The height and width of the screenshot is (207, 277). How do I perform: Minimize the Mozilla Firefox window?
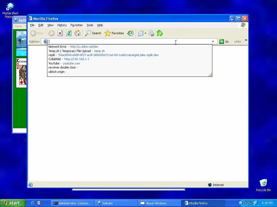(x=232, y=18)
